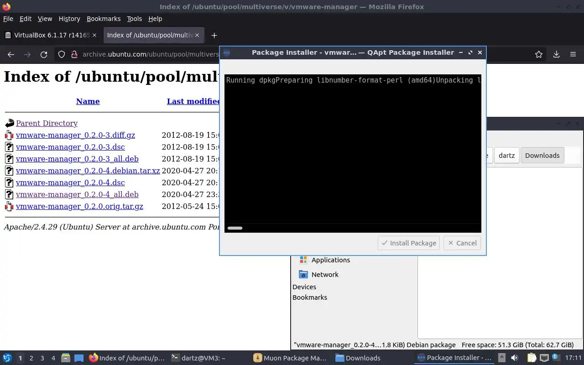Open the Help menu
The height and width of the screenshot is (365, 584).
tap(155, 19)
